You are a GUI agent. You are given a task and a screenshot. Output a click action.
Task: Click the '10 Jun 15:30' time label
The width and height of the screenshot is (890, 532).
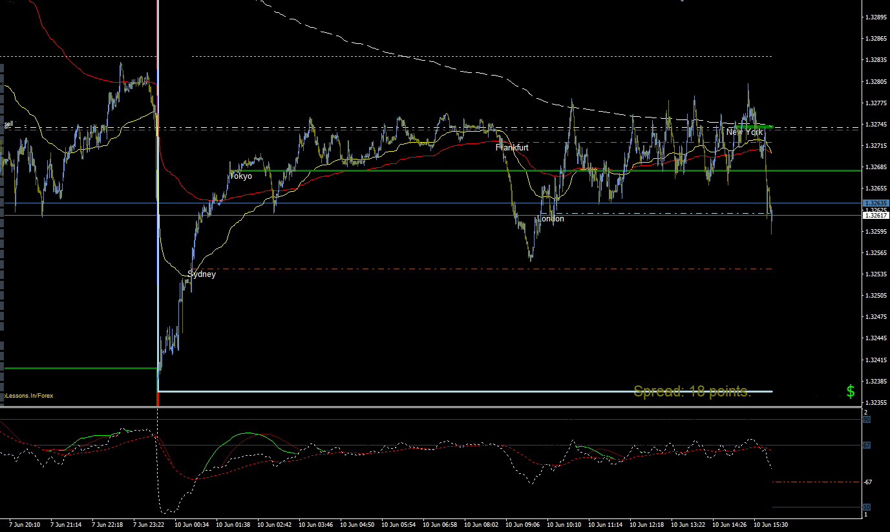(x=771, y=525)
